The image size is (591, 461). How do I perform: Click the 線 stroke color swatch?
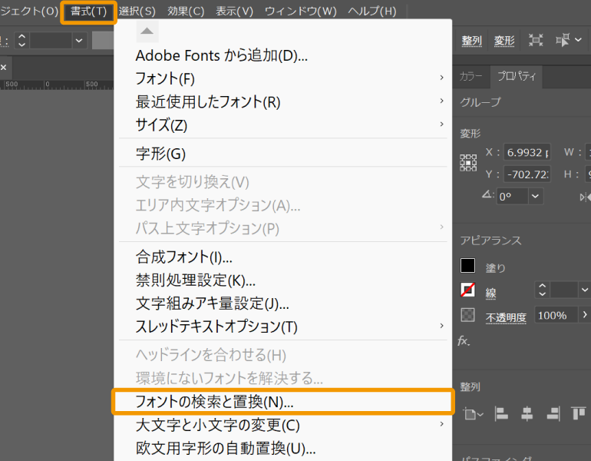coord(467,290)
